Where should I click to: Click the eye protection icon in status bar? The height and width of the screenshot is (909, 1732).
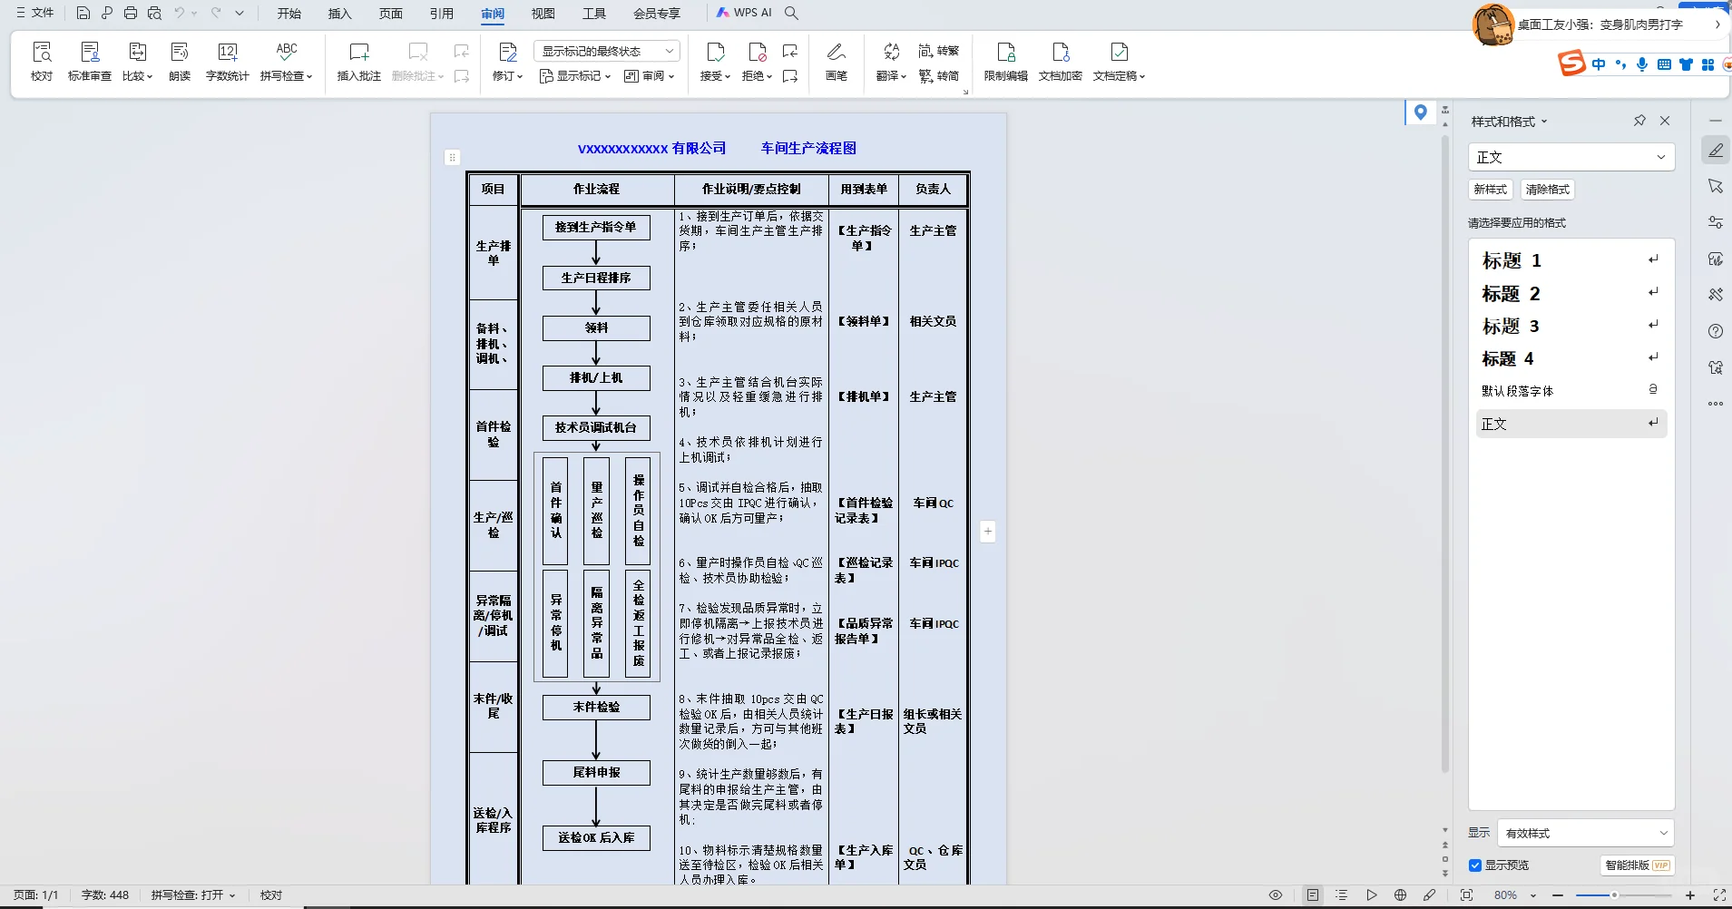point(1276,895)
